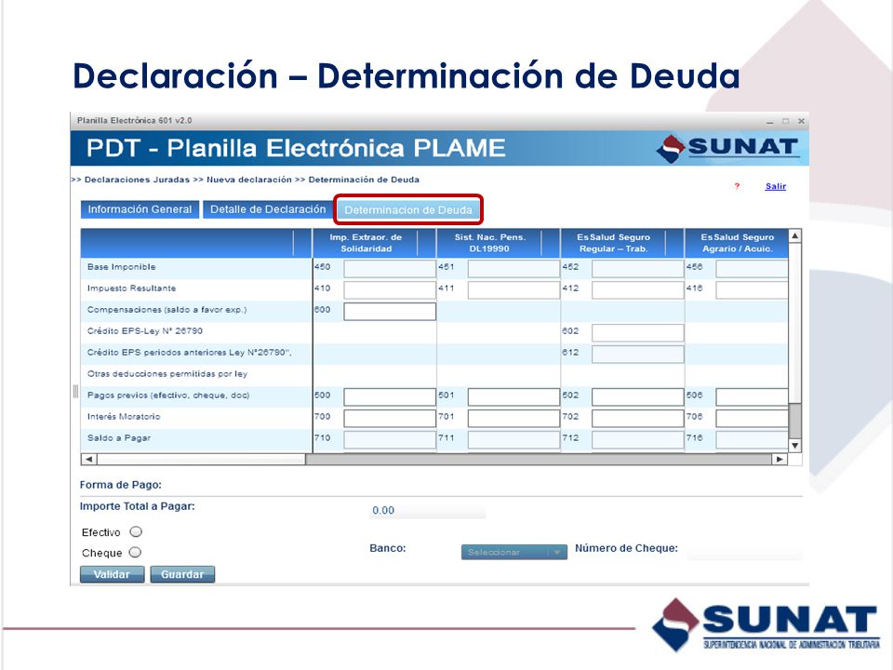The width and height of the screenshot is (893, 670).
Task: Click field 411 Impuesto Resultante
Action: [x=513, y=290]
